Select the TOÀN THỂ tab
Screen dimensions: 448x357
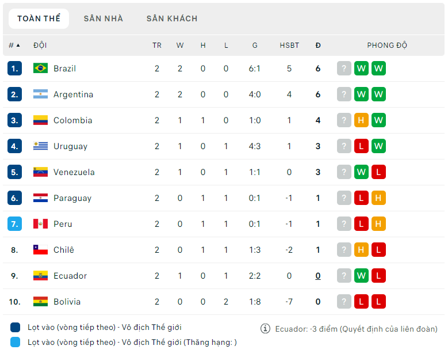coord(39,18)
